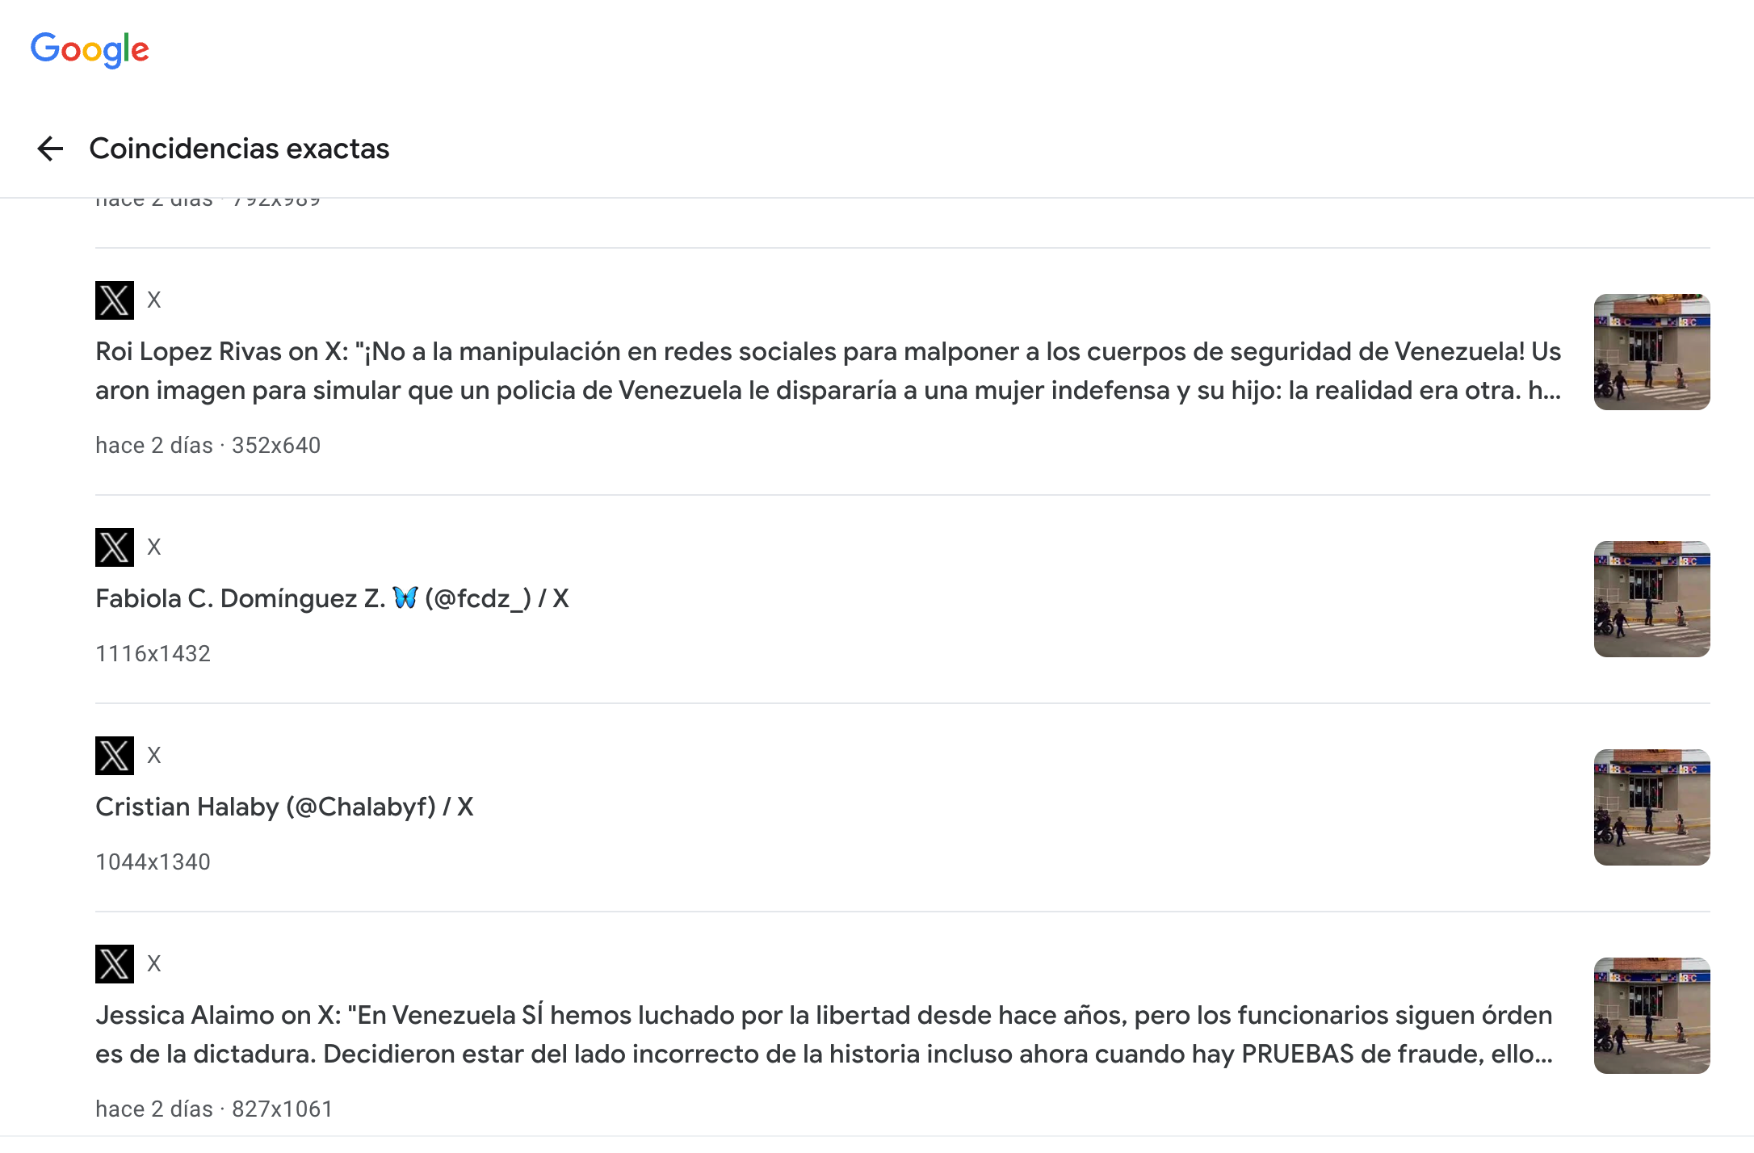Open Fabiola C. Domínguez Z. profile link

coord(332,598)
